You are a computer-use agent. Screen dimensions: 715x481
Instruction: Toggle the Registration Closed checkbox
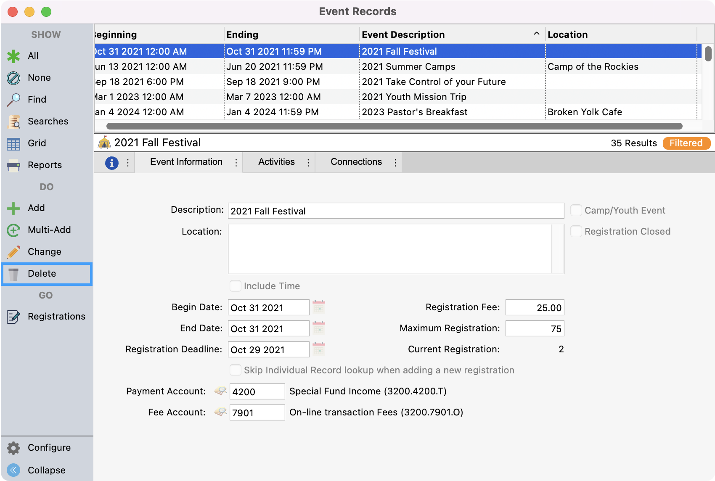pos(576,231)
